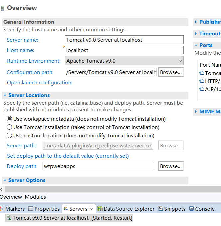Click in the Host name field
Screen dimensions: 221x226
tap(124, 50)
